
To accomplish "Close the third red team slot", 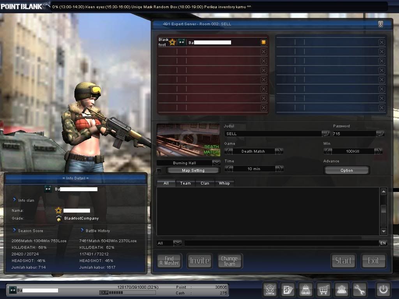I will click(x=264, y=61).
